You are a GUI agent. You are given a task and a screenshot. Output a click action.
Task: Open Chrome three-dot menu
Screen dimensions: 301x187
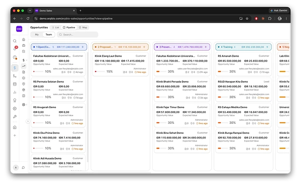(x=286, y=19)
